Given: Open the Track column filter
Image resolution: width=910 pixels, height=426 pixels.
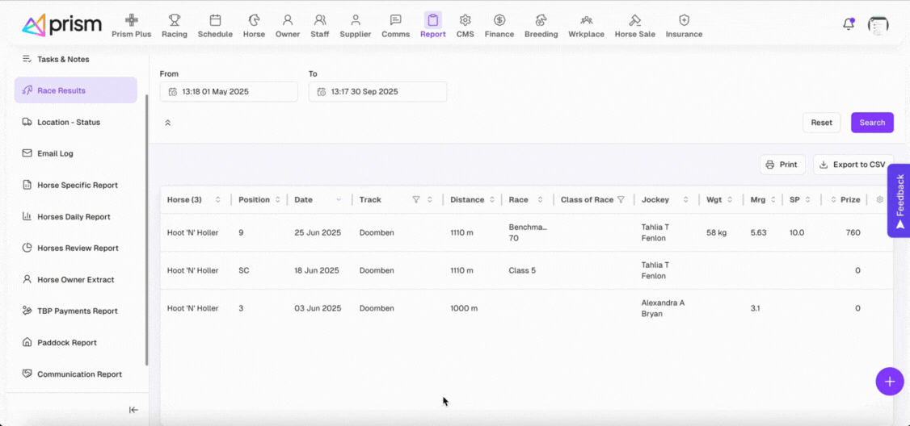Looking at the screenshot, I should pos(416,199).
